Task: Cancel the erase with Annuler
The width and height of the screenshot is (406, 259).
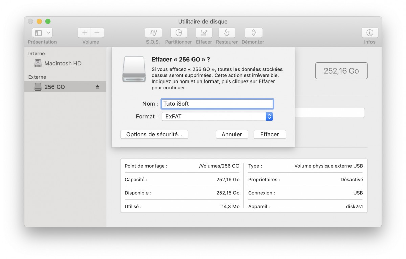Action: point(232,134)
